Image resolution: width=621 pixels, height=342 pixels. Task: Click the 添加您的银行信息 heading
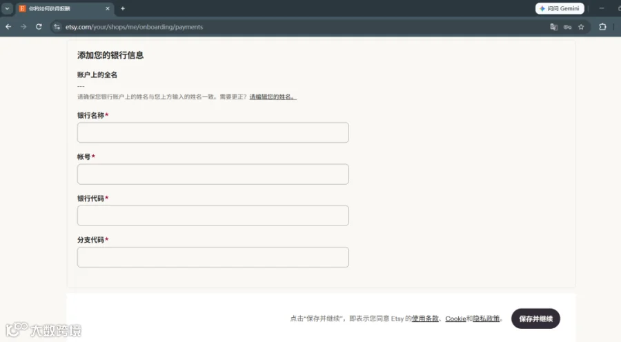[x=110, y=55]
